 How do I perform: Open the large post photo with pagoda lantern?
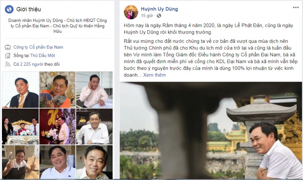(x=211, y=130)
